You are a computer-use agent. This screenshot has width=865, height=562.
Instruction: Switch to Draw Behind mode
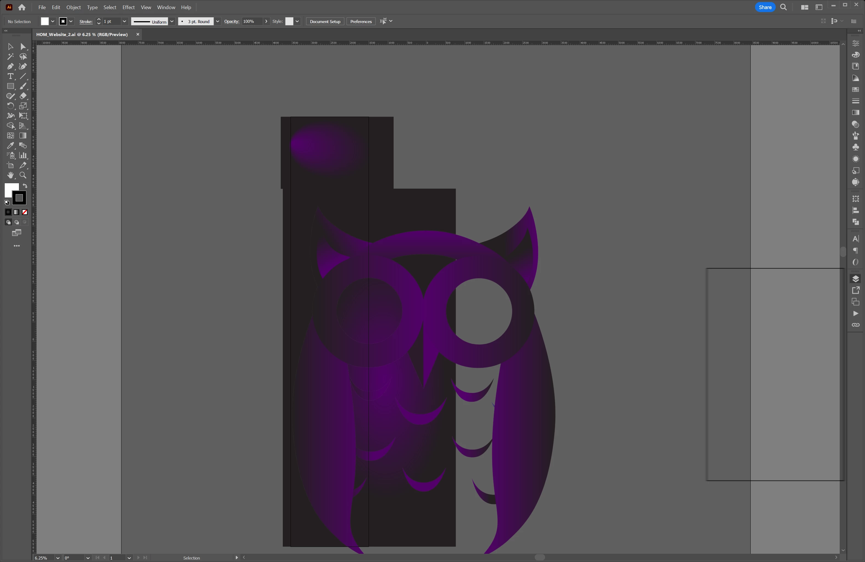click(x=17, y=222)
